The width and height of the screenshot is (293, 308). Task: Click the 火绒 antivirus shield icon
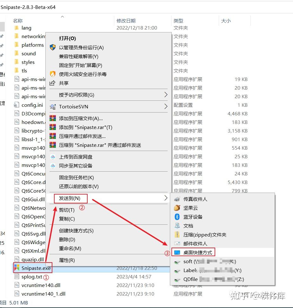click(53, 74)
